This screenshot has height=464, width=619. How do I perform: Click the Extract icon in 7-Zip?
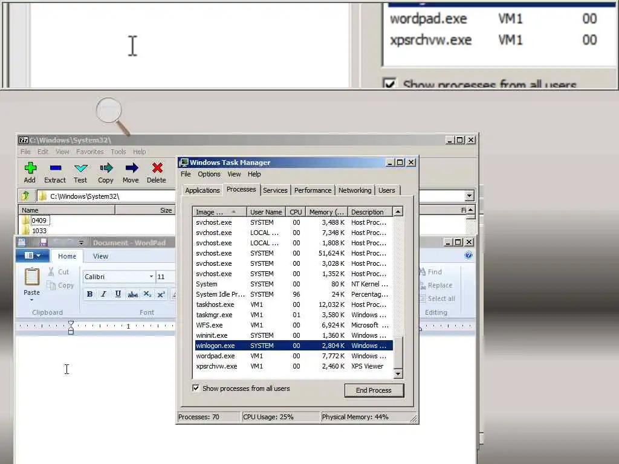pyautogui.click(x=55, y=168)
